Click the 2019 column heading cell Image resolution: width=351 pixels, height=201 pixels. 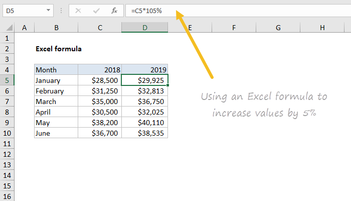point(144,70)
